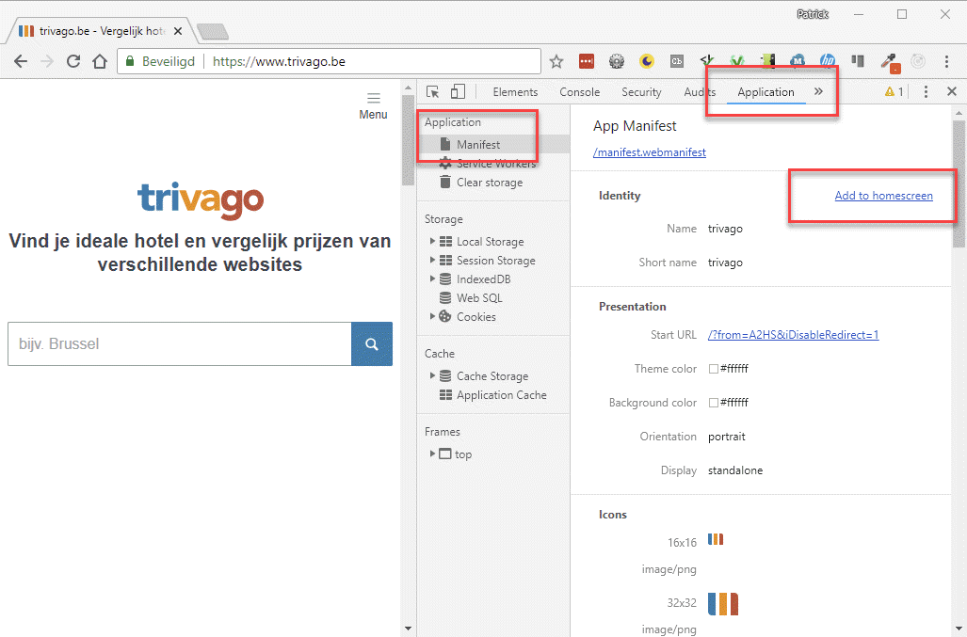Open the Chrome three-dot menu

[946, 62]
